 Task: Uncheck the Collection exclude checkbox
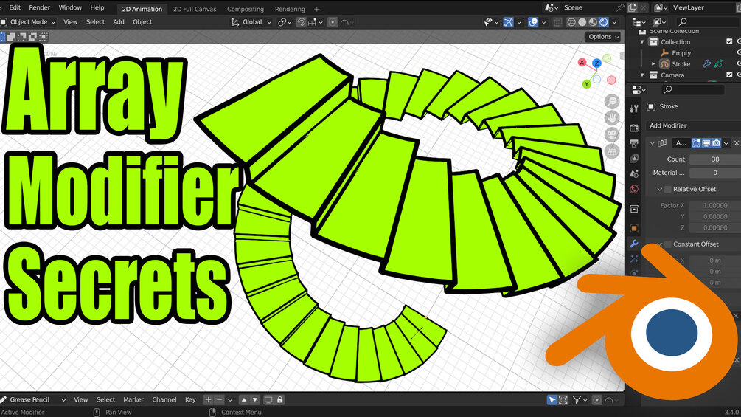[x=729, y=41]
